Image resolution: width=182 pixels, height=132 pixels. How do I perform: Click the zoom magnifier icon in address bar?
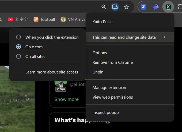click(104, 7)
